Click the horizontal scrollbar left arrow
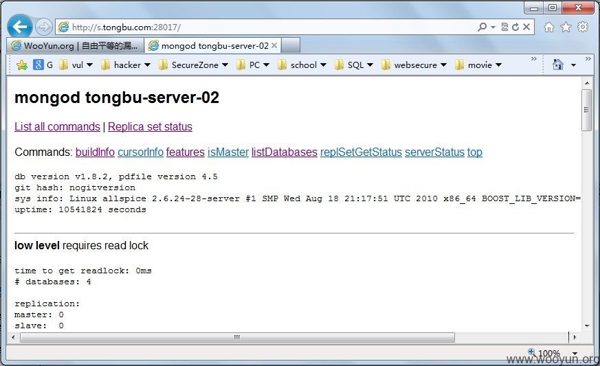The width and height of the screenshot is (600, 366). (13, 337)
